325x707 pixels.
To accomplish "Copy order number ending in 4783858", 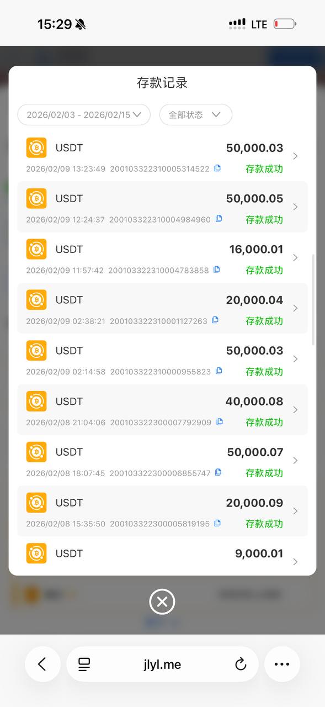I will click(217, 270).
